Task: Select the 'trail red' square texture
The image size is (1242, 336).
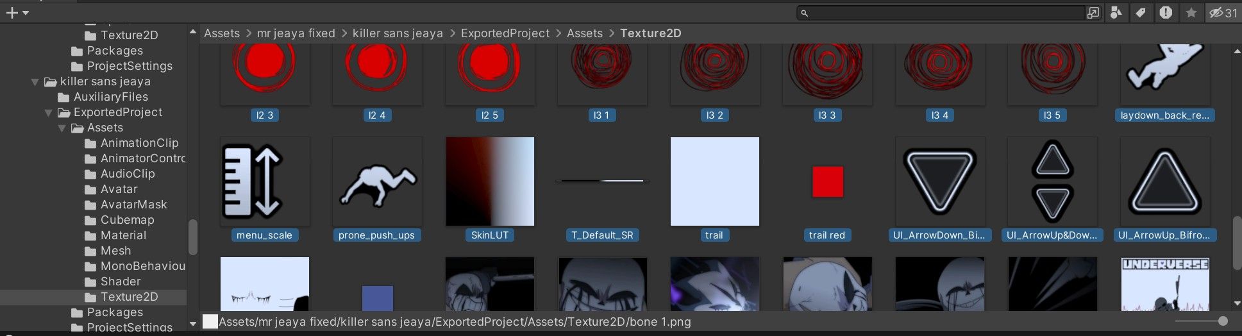Action: tap(827, 181)
